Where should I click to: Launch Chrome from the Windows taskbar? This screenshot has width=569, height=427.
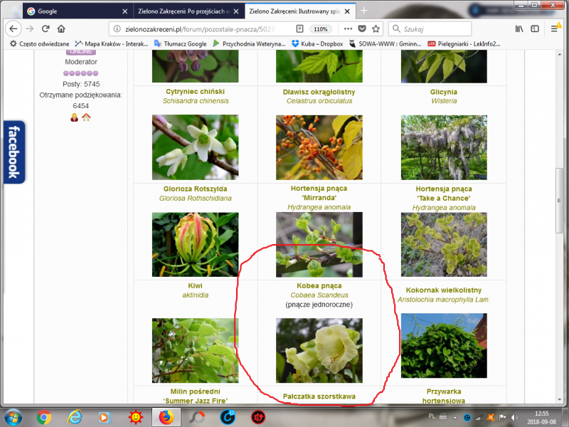(43, 416)
